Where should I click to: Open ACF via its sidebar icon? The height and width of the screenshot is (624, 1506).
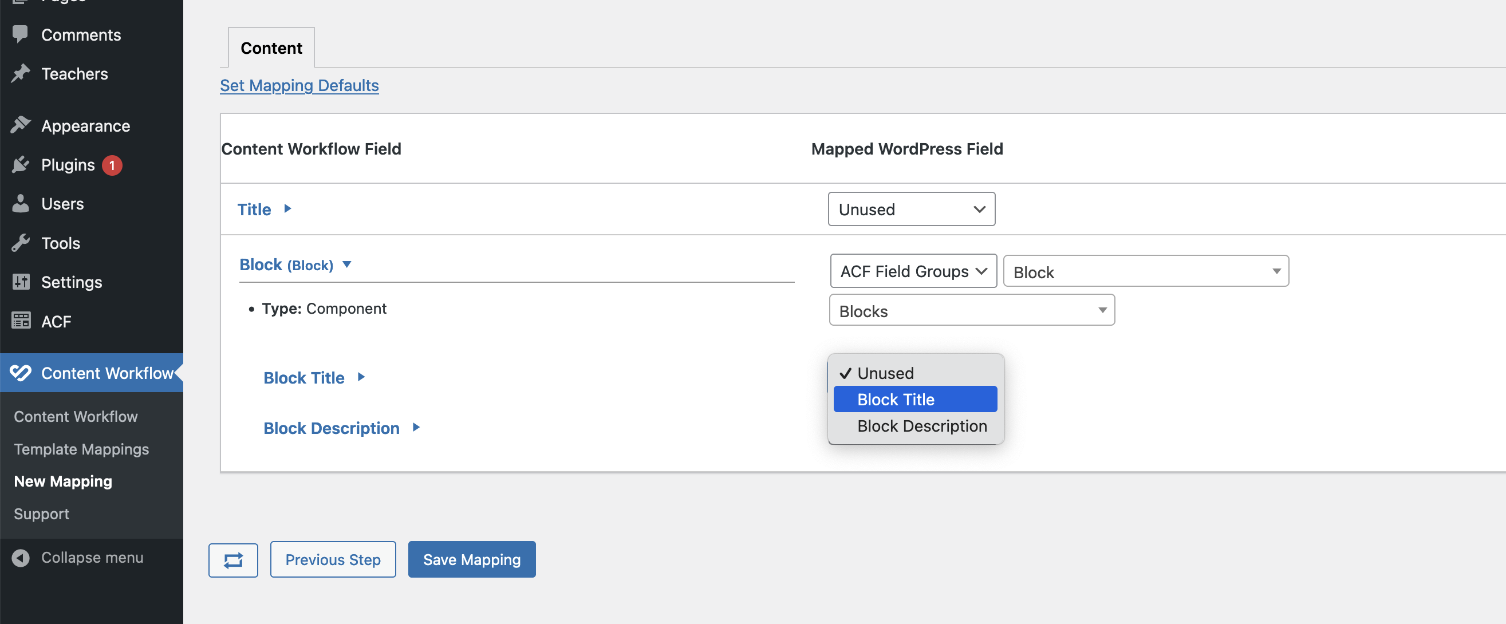pos(21,321)
